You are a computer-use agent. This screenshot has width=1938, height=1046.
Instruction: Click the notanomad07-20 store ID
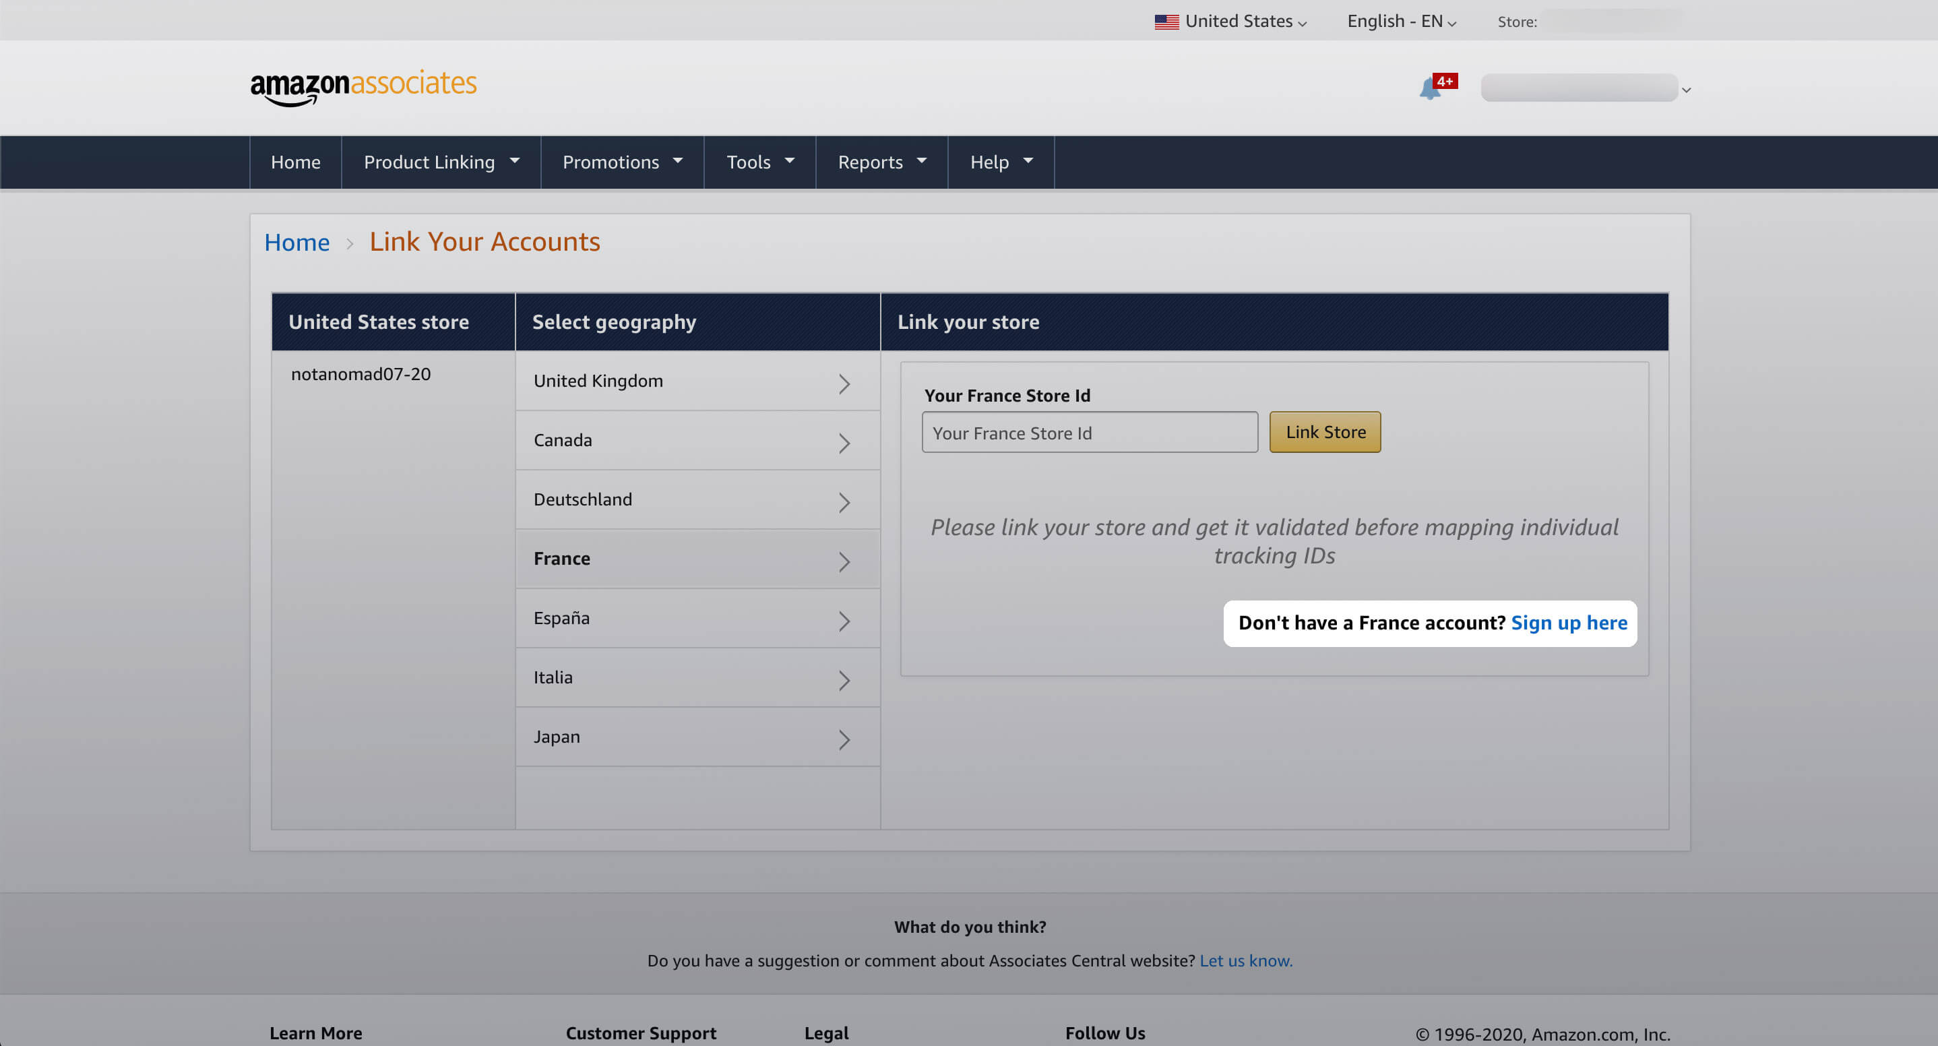point(361,374)
